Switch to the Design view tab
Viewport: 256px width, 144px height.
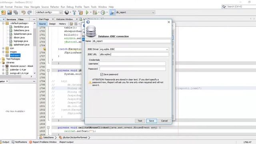[x=52, y=24]
